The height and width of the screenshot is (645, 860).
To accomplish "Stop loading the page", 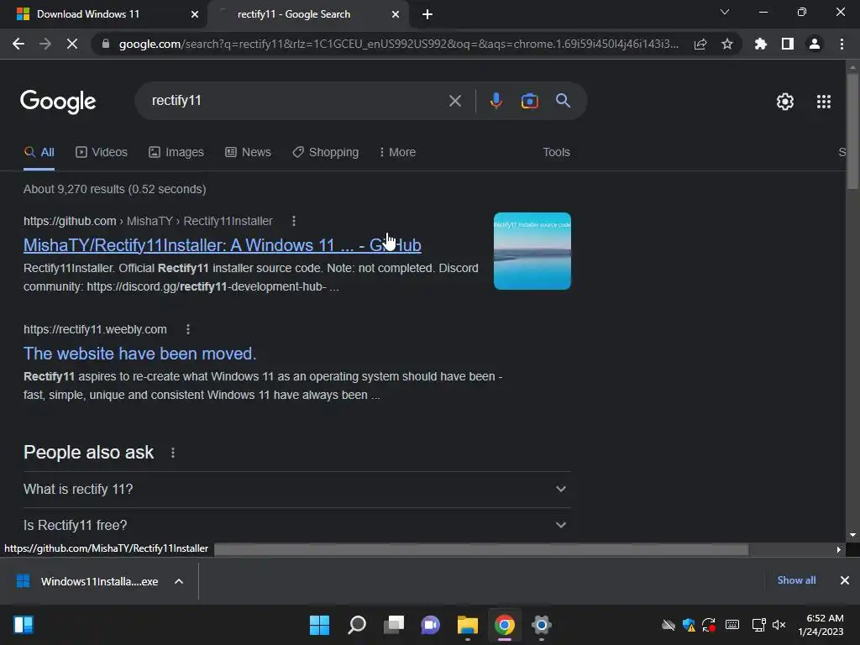I will point(72,44).
